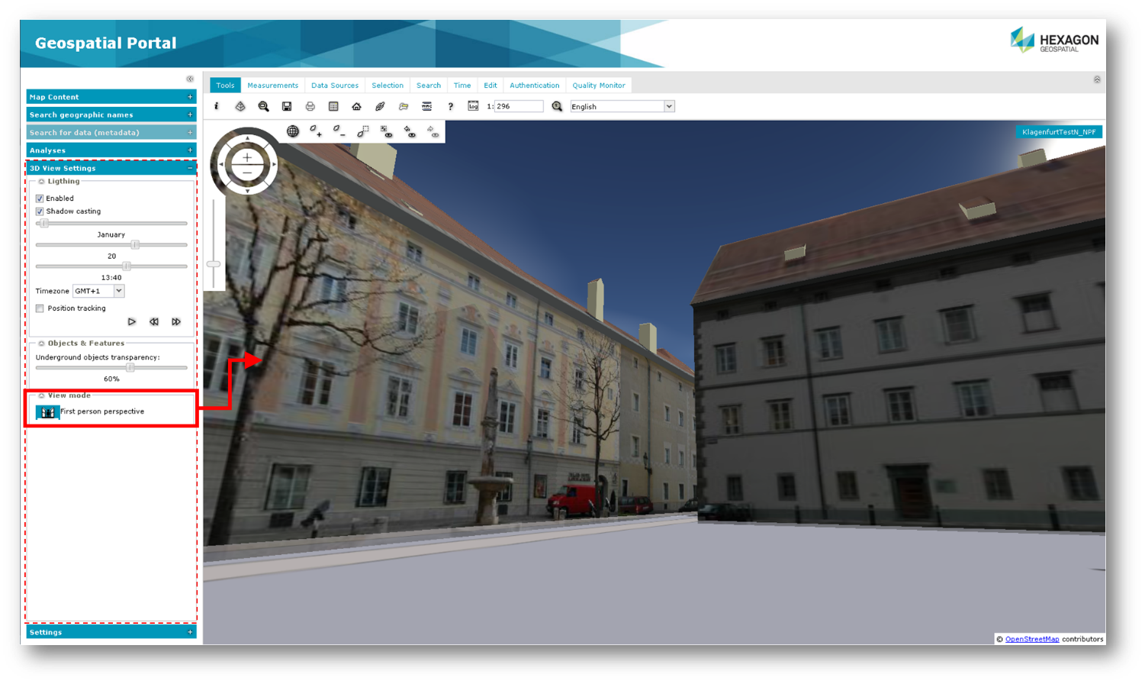Click the map scale input field

(519, 107)
